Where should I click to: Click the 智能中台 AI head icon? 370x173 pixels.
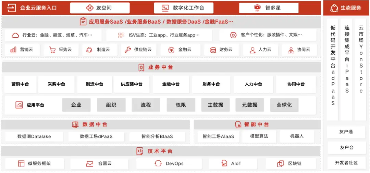point(238,124)
